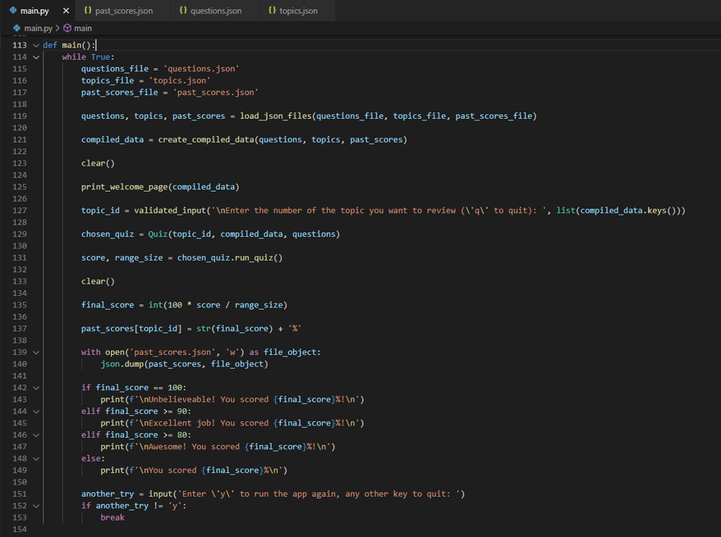Click json.dump on line 140
This screenshot has height=537, width=721.
tap(122, 364)
